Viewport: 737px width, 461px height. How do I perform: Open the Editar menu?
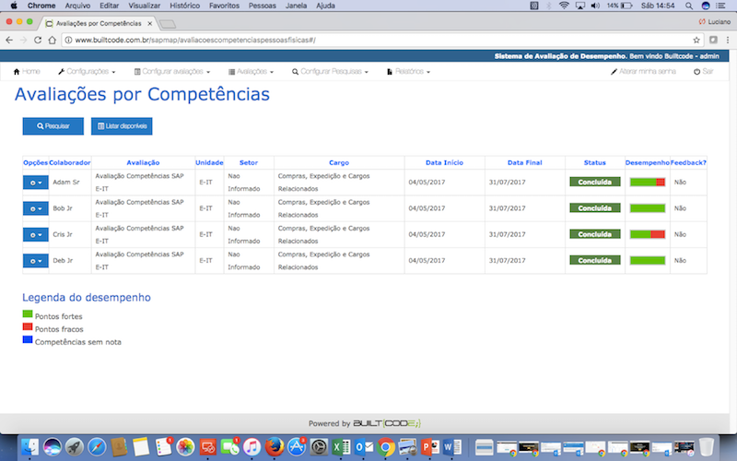(x=109, y=6)
